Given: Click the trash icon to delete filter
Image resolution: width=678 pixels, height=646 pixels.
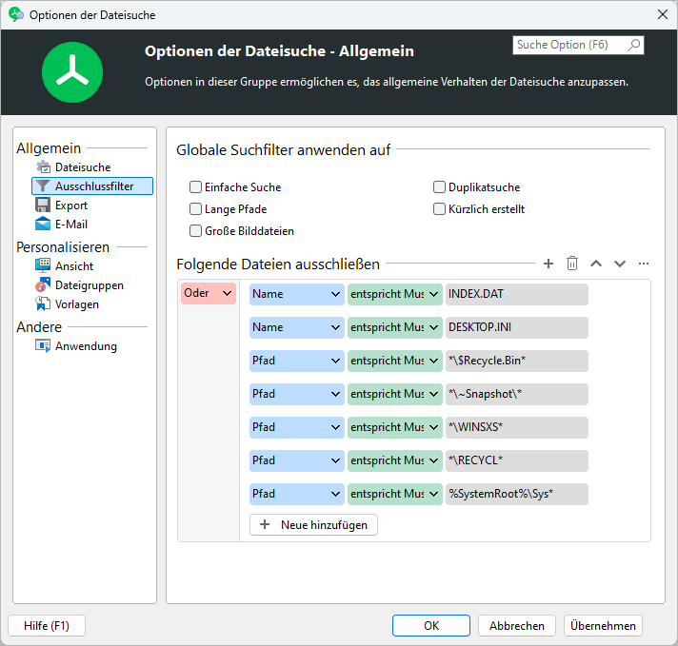Looking at the screenshot, I should point(572,264).
